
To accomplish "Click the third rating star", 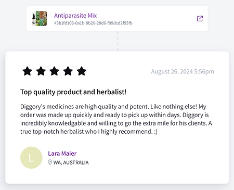I will pyautogui.click(x=55, y=71).
